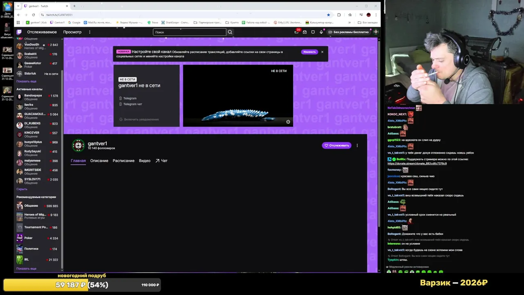
Task: Click the search magnifier button
Action: click(230, 32)
